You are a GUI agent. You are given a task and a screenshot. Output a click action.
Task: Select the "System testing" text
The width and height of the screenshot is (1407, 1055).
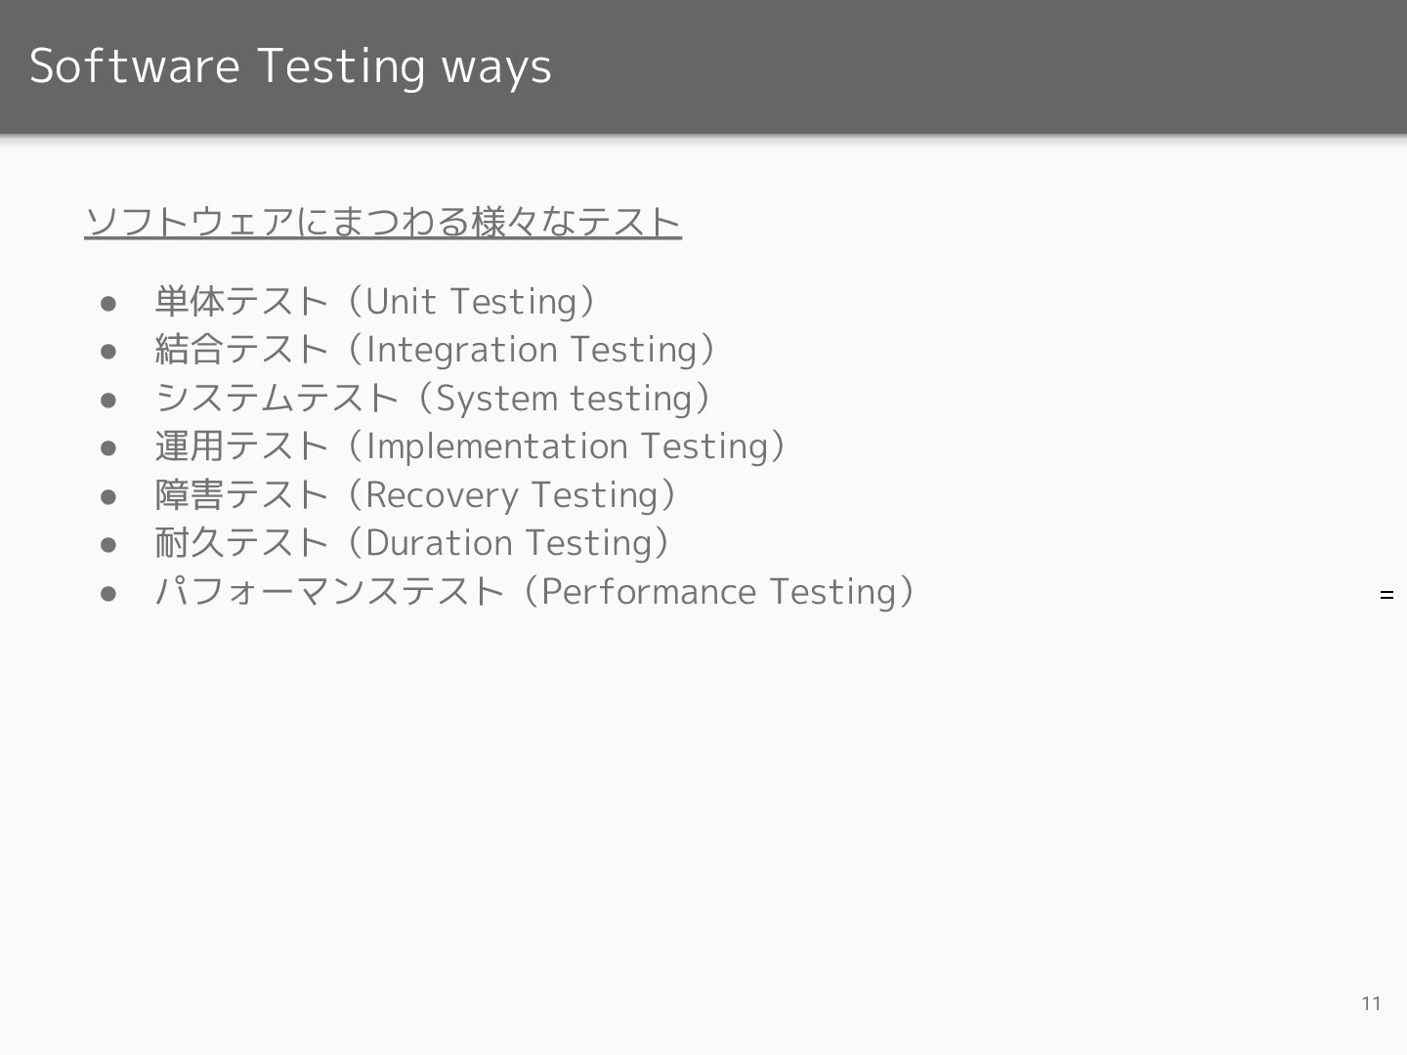coord(564,398)
